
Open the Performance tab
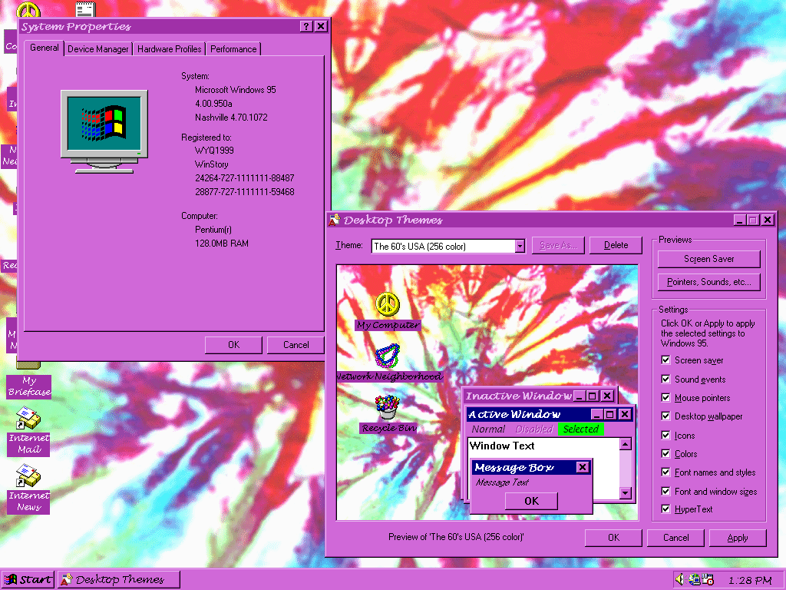pos(233,48)
